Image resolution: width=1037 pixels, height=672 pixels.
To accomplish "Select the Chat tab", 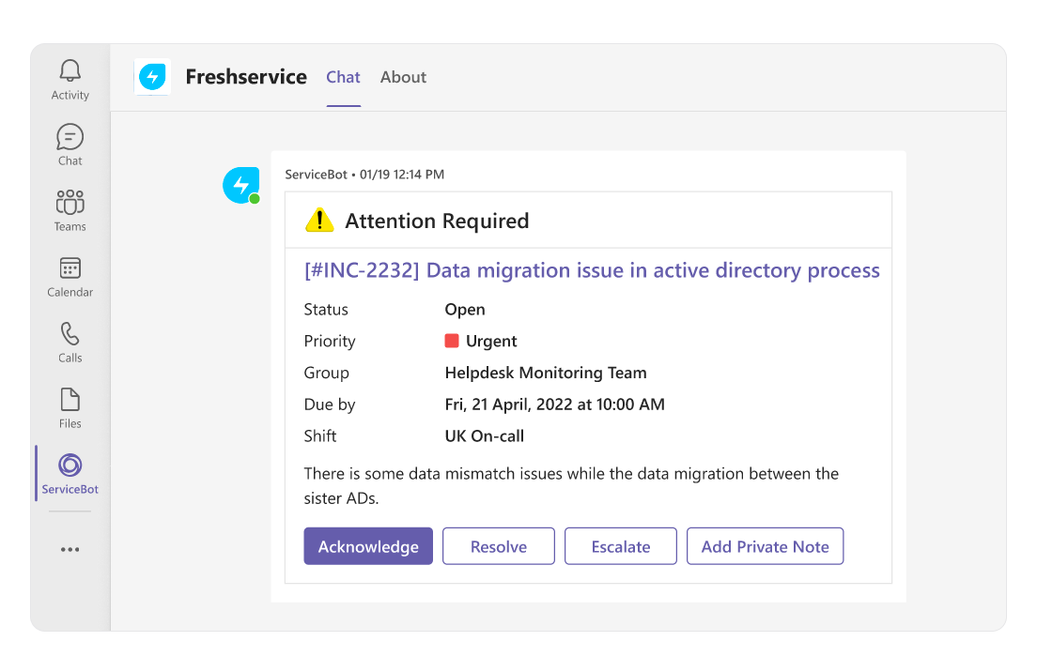I will point(343,77).
